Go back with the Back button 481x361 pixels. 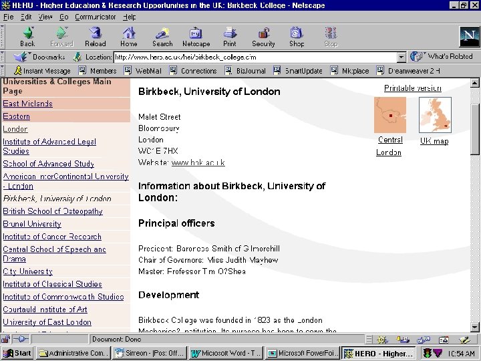(27, 37)
